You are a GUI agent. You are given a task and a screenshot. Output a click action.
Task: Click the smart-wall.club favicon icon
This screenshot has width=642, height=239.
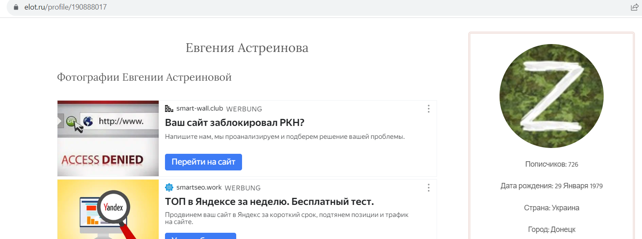pos(169,109)
